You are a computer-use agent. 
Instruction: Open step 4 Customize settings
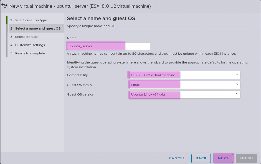30,45
